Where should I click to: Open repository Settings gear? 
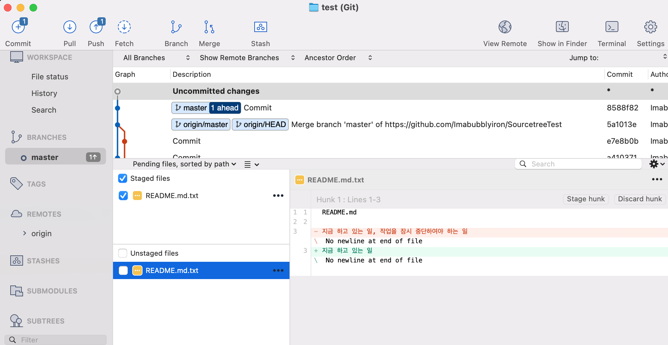650,27
